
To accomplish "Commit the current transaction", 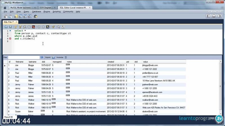I will click(x=39, y=27).
